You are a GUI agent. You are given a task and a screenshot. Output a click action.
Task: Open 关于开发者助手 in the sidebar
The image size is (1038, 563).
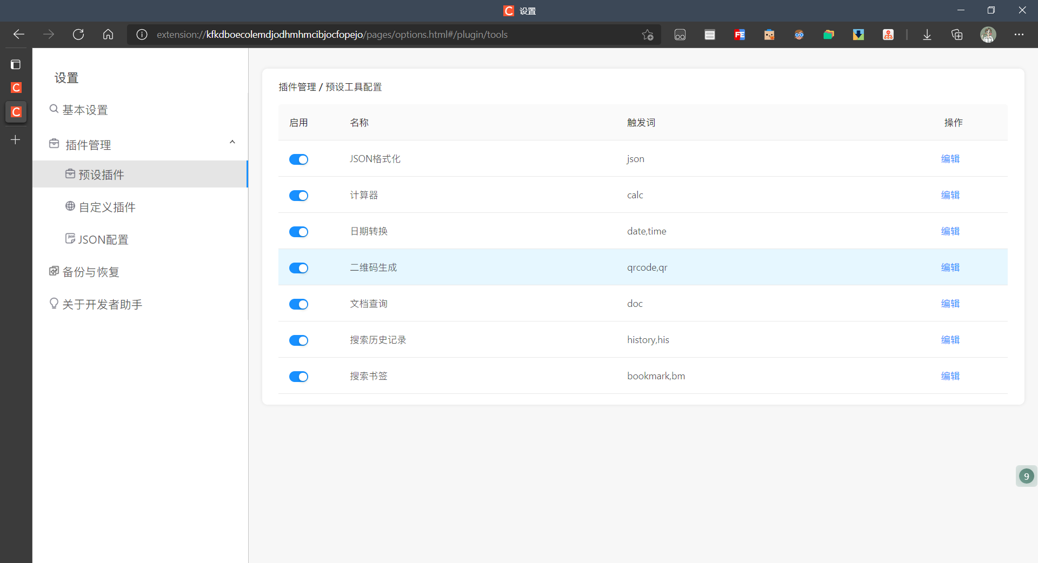pos(140,304)
